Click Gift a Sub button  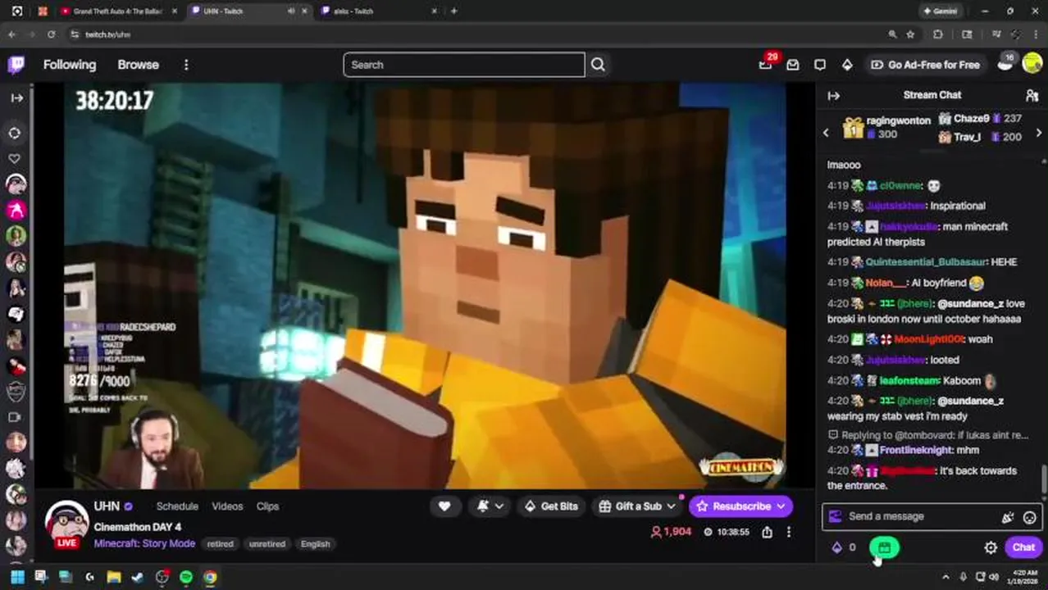coord(638,506)
